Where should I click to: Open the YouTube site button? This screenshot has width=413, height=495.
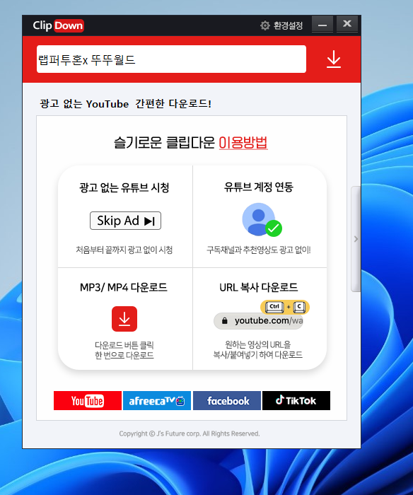(x=88, y=401)
